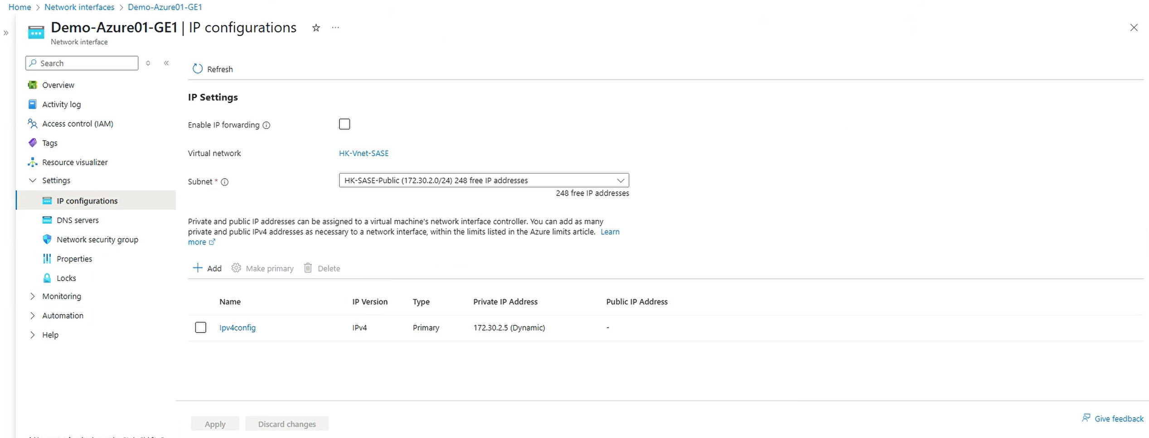Select the Ipv4config row checkbox

[200, 327]
